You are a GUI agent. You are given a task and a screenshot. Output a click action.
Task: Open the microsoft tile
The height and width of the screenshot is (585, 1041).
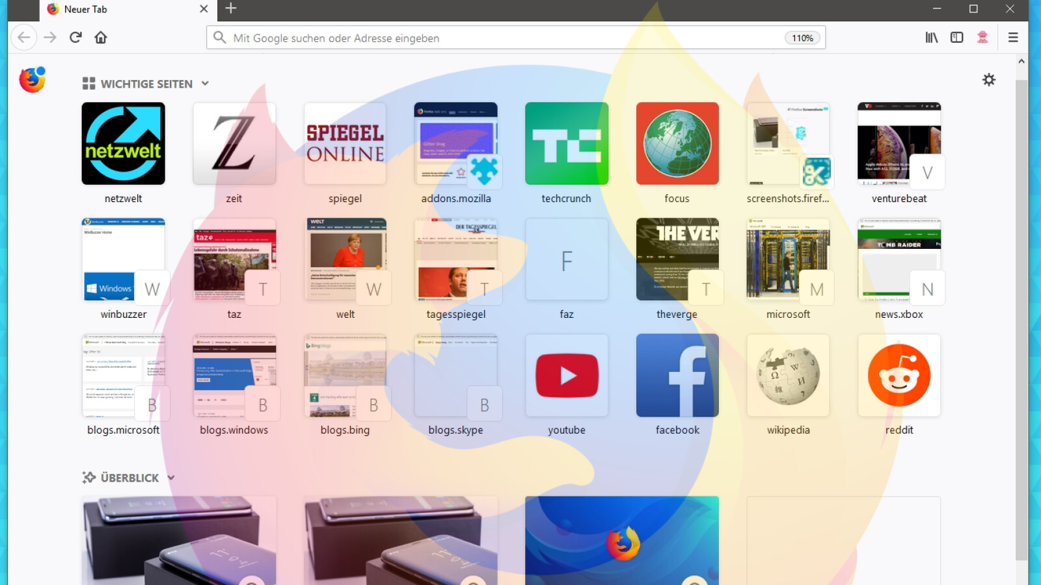coord(789,259)
